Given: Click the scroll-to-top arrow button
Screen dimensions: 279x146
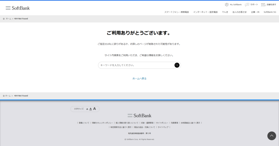Looking at the screenshot, I should pos(272,136).
